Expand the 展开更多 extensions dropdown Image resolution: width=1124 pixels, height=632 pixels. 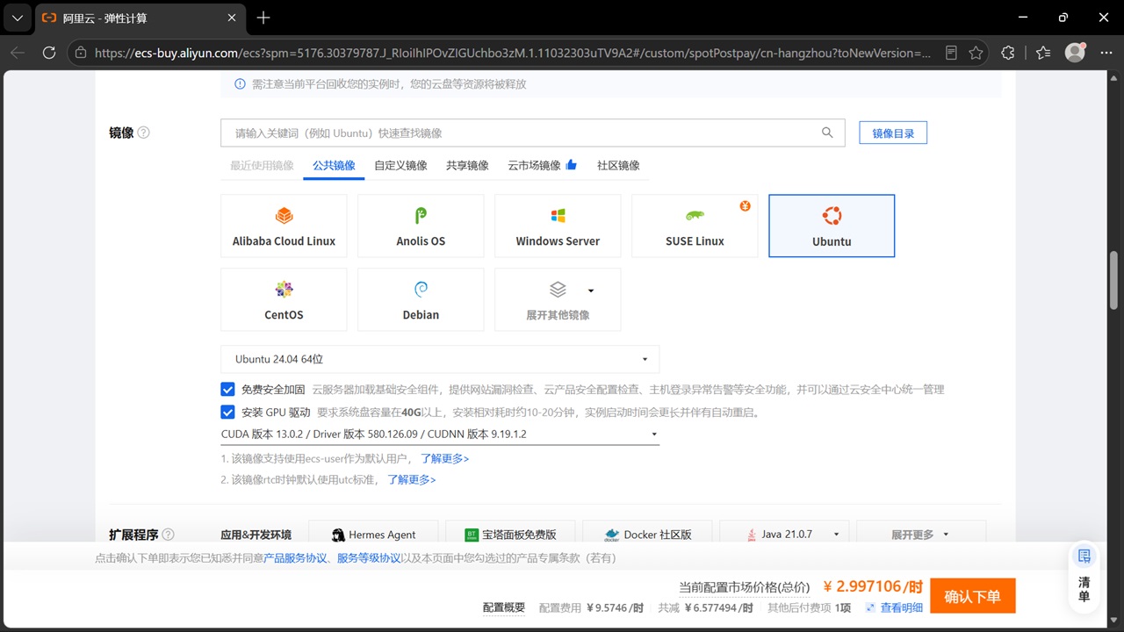pos(921,535)
